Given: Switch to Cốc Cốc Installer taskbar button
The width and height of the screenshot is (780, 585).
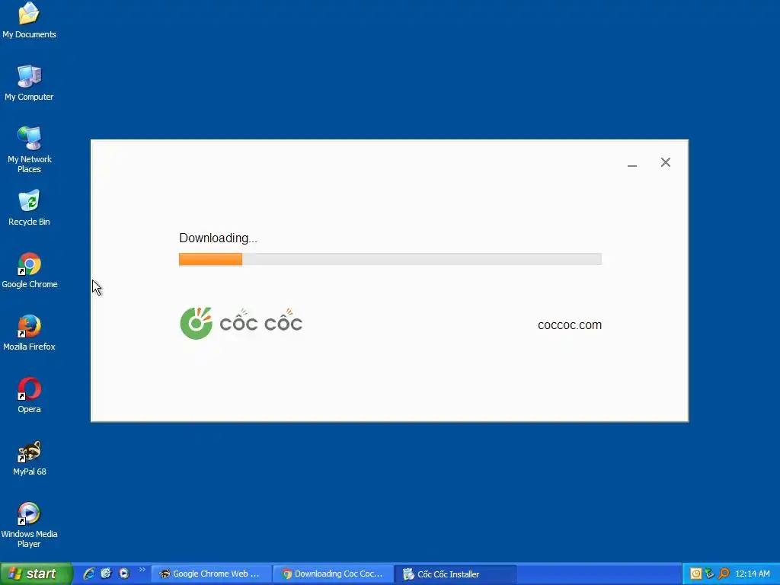Looking at the screenshot, I should coord(456,574).
